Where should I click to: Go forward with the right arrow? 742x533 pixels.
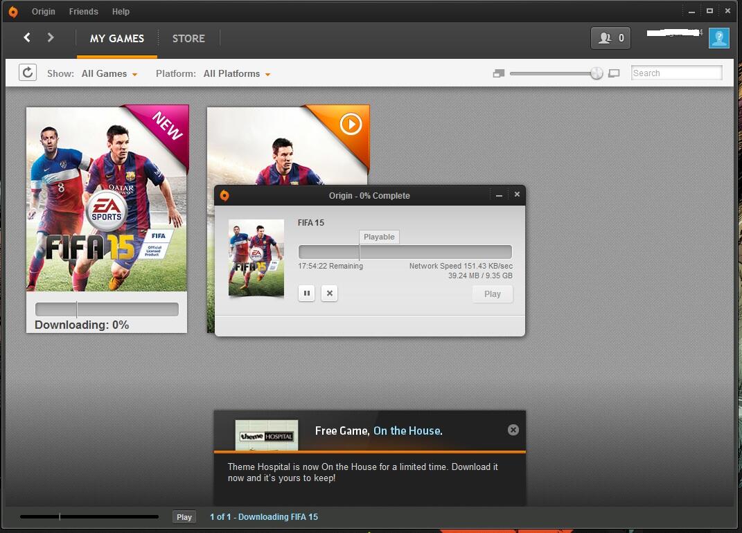[51, 37]
